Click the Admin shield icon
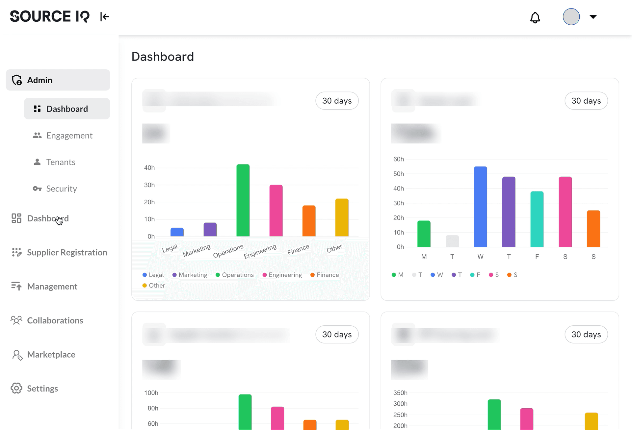Viewport: 632px width, 430px height. (17, 80)
